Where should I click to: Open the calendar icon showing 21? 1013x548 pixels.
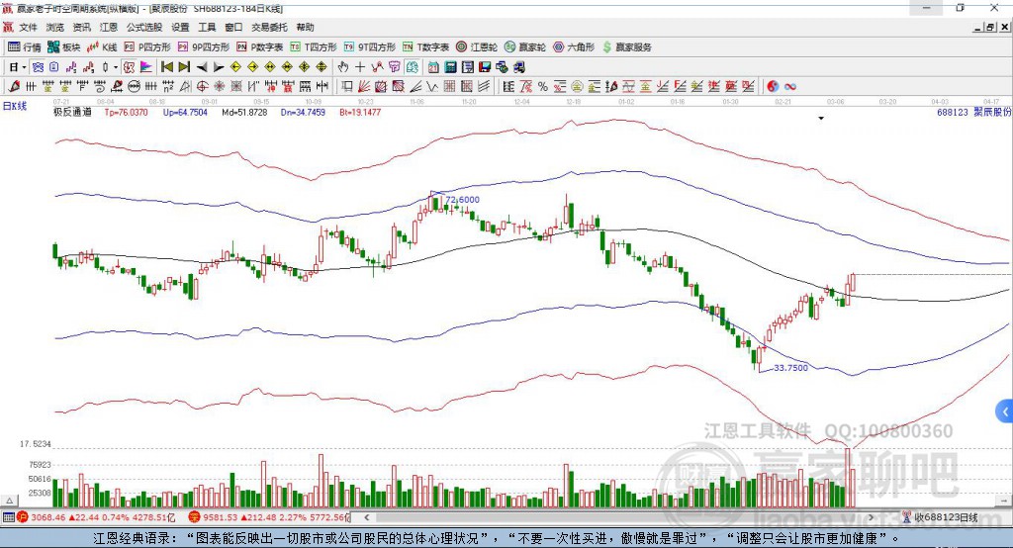pos(433,67)
